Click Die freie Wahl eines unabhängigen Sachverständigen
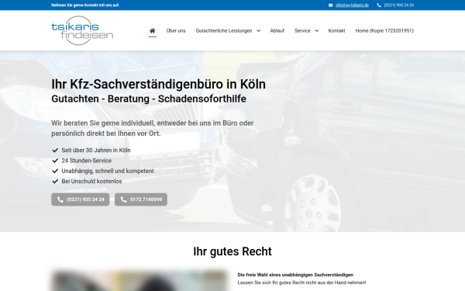This screenshot has width=465, height=291. pos(295,275)
